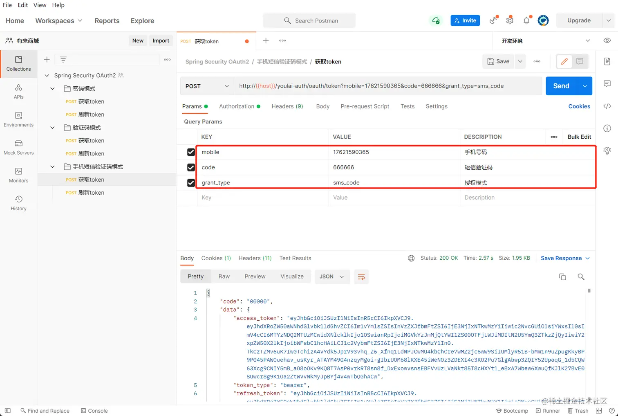Open the documentation icon in right sidebar
The height and width of the screenshot is (416, 618).
pyautogui.click(x=607, y=61)
